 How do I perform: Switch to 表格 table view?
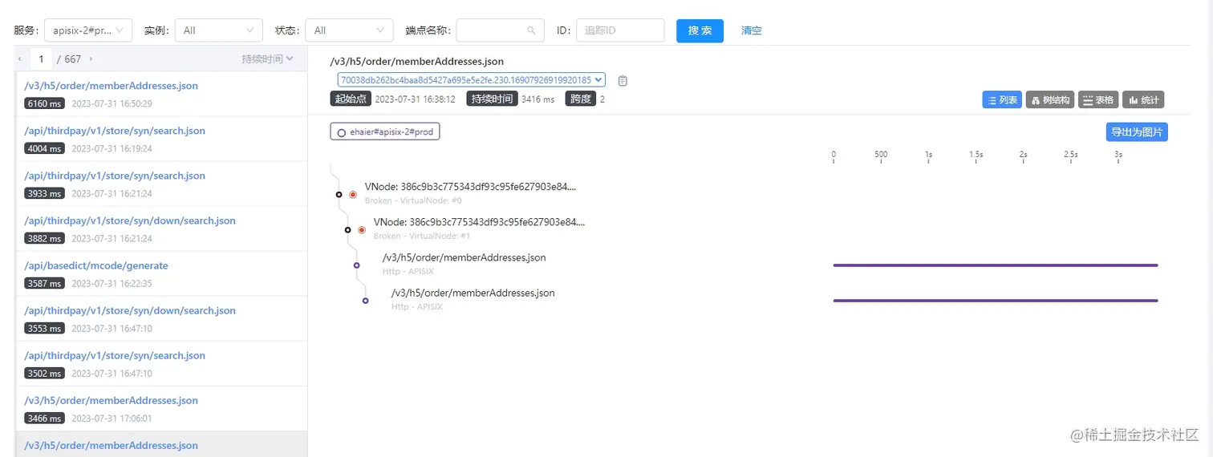[x=1098, y=100]
